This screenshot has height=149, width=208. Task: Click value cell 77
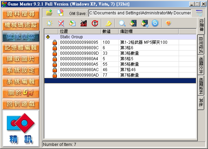click(x=110, y=75)
